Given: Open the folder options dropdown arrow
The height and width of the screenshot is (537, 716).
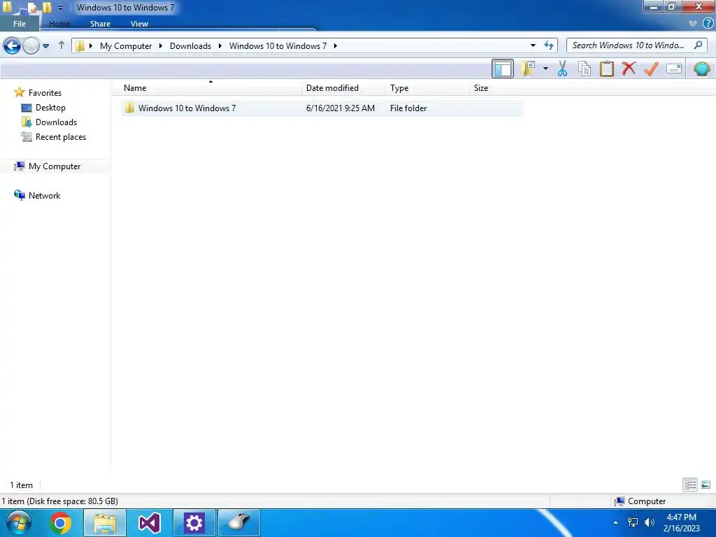Looking at the screenshot, I should pyautogui.click(x=545, y=69).
